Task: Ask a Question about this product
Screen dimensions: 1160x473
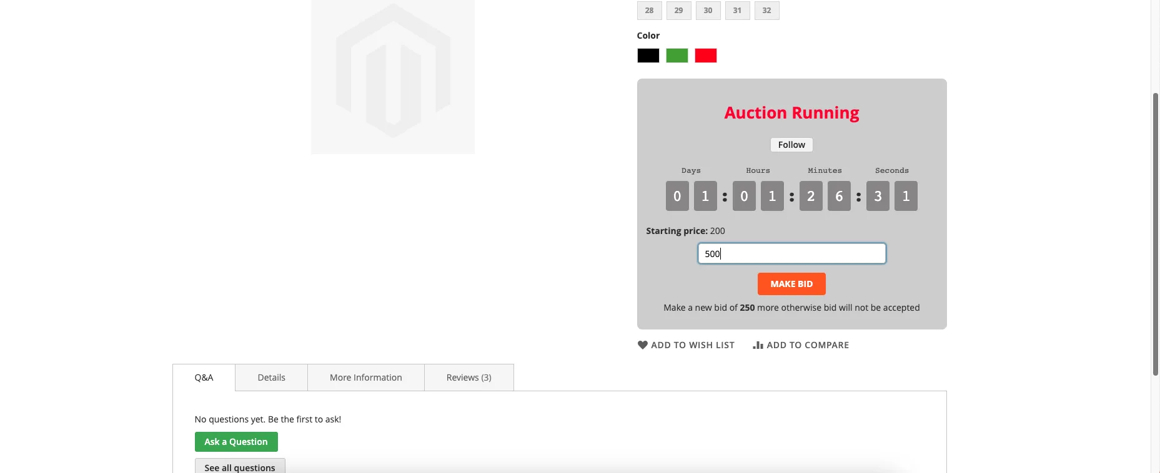Action: tap(236, 442)
